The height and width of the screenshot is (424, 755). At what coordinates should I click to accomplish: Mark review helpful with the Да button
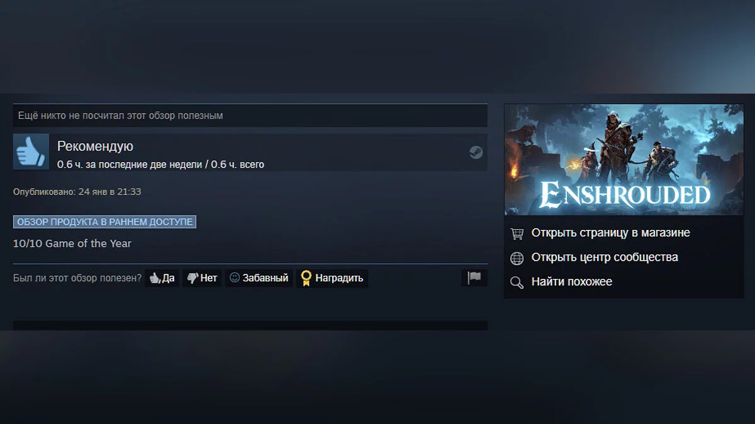162,278
